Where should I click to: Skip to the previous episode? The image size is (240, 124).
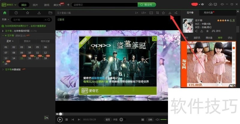pyautogui.click(x=73, y=119)
